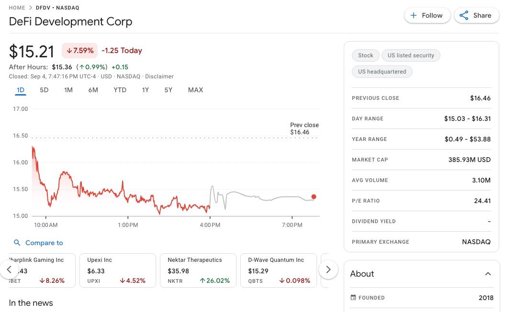This screenshot has height=312, width=506.
Task: Click the calendar icon beside Founded
Action: 353,298
